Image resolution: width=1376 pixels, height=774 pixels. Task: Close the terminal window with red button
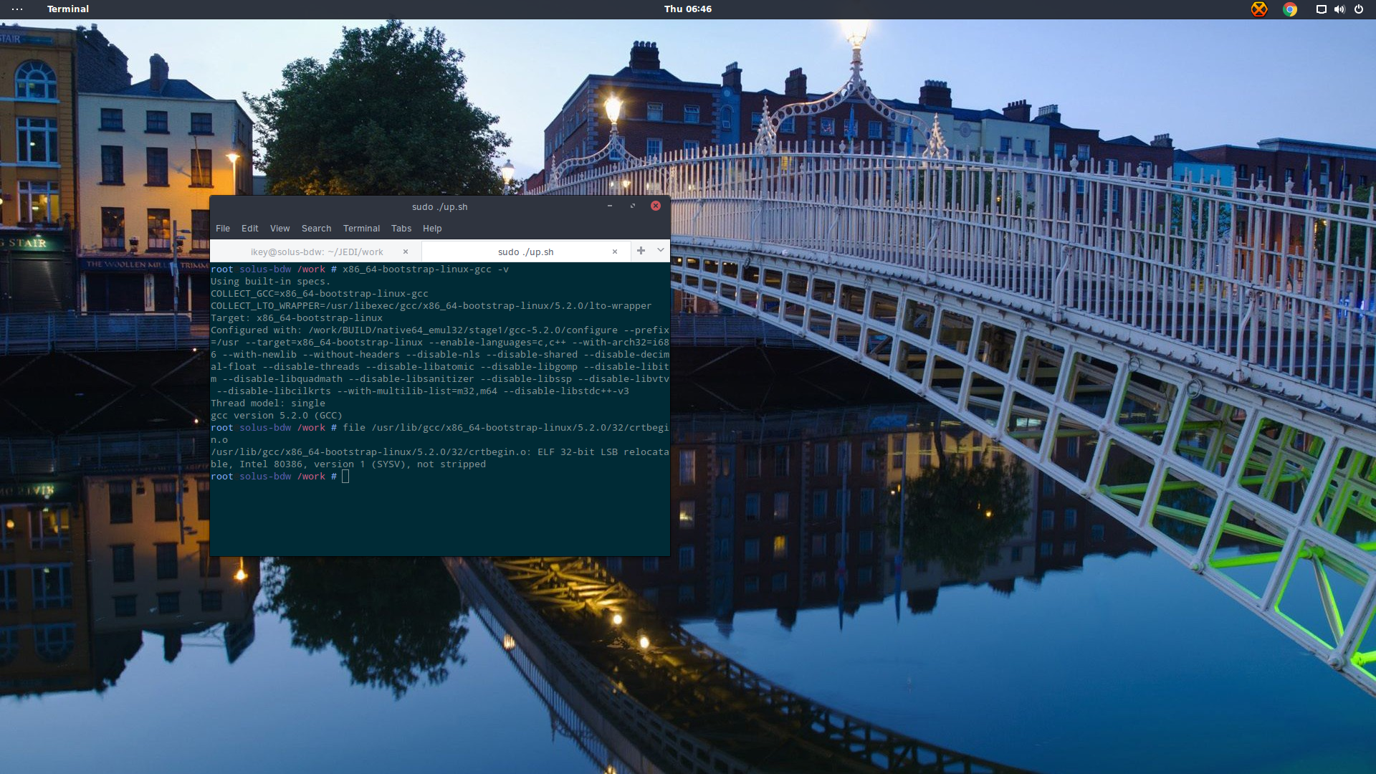point(656,206)
